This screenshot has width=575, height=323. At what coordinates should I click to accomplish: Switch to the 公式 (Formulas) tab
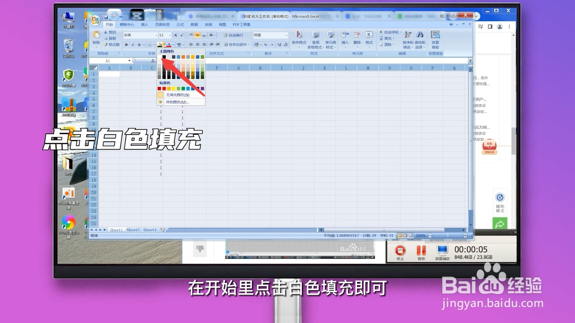coord(180,24)
